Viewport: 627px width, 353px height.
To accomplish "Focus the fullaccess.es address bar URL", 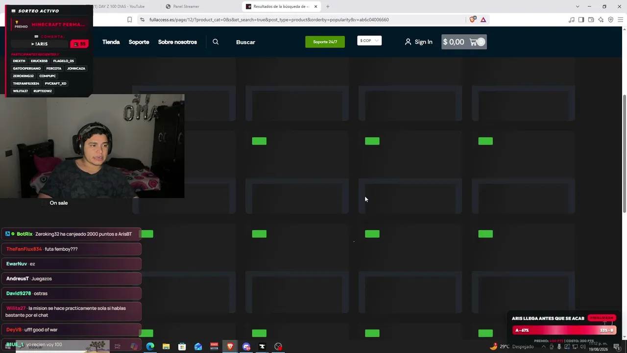I will [x=269, y=20].
